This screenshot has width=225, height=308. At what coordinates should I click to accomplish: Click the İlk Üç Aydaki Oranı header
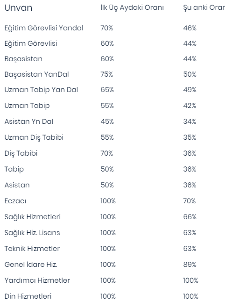(x=132, y=7)
